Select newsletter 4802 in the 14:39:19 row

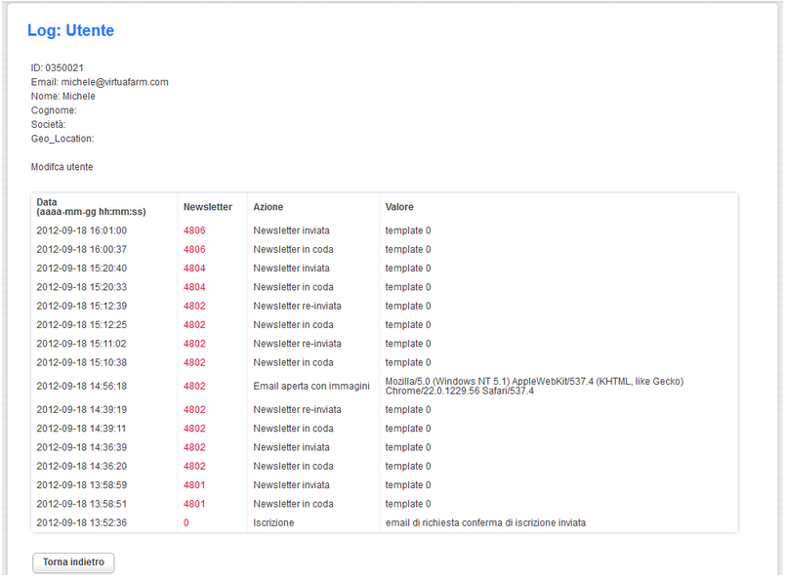[x=194, y=410]
